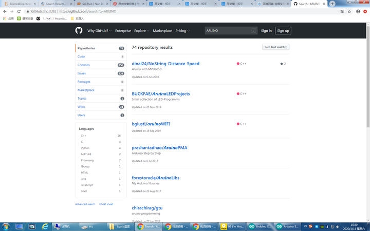Click the star count icon for NoString-Distance-Speed
Viewport: 370px width, 231px height.
pyautogui.click(x=282, y=64)
